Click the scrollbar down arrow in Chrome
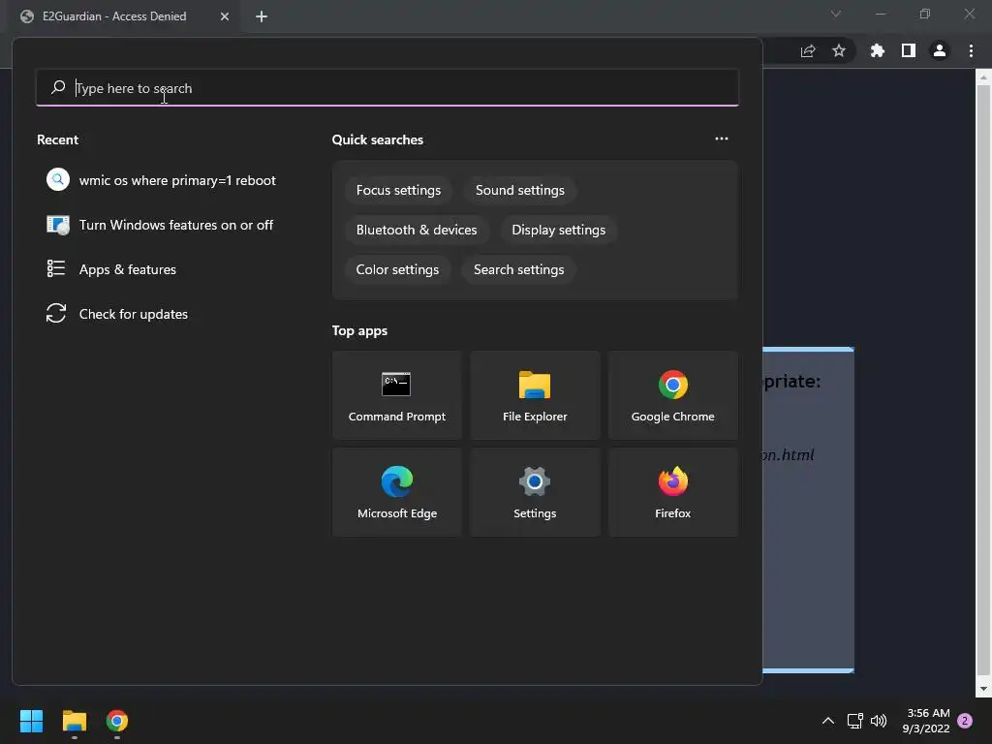This screenshot has height=744, width=992. [x=983, y=689]
